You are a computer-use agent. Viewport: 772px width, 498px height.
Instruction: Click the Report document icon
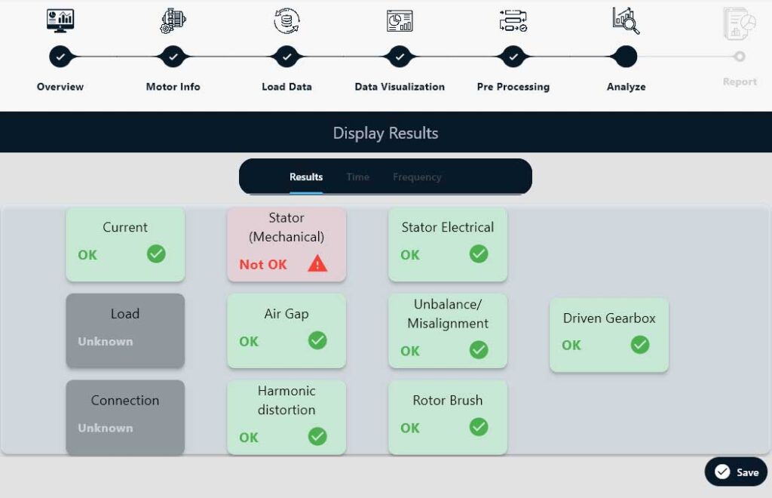[740, 23]
